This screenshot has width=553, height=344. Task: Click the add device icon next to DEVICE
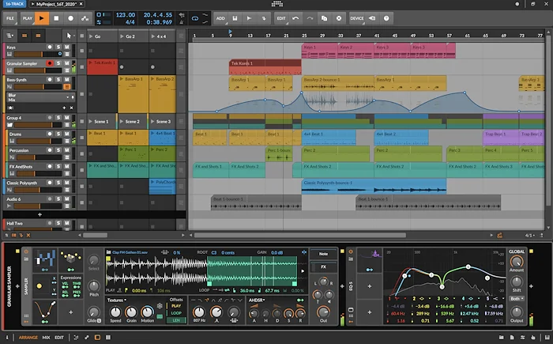(x=372, y=18)
